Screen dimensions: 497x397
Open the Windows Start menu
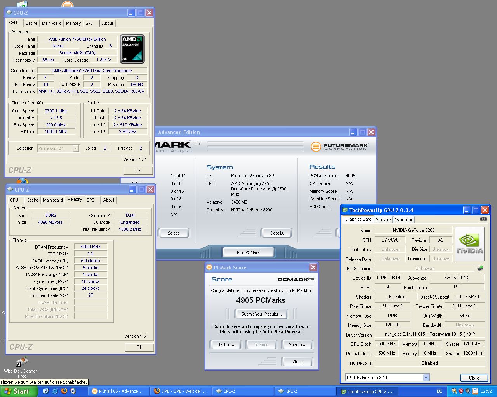point(19,391)
